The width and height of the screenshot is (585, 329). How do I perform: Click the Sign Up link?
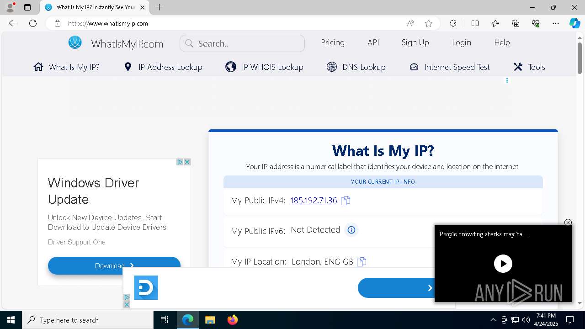pos(415,42)
